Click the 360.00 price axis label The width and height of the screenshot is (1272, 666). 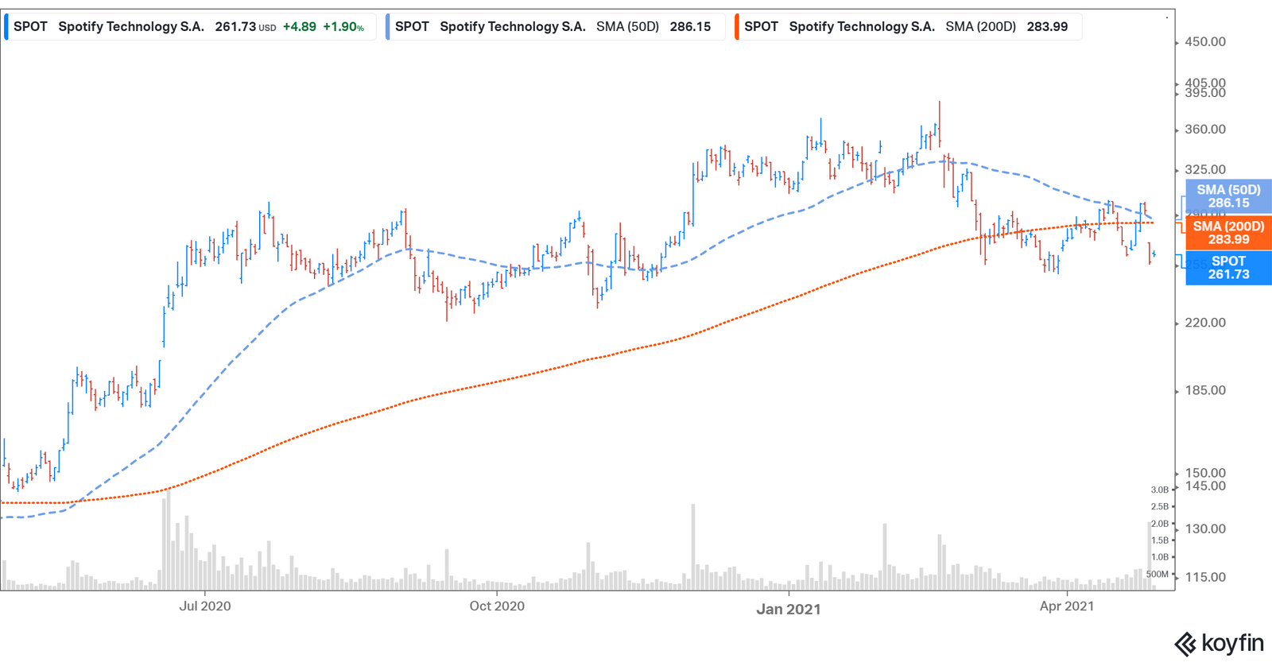click(1205, 130)
